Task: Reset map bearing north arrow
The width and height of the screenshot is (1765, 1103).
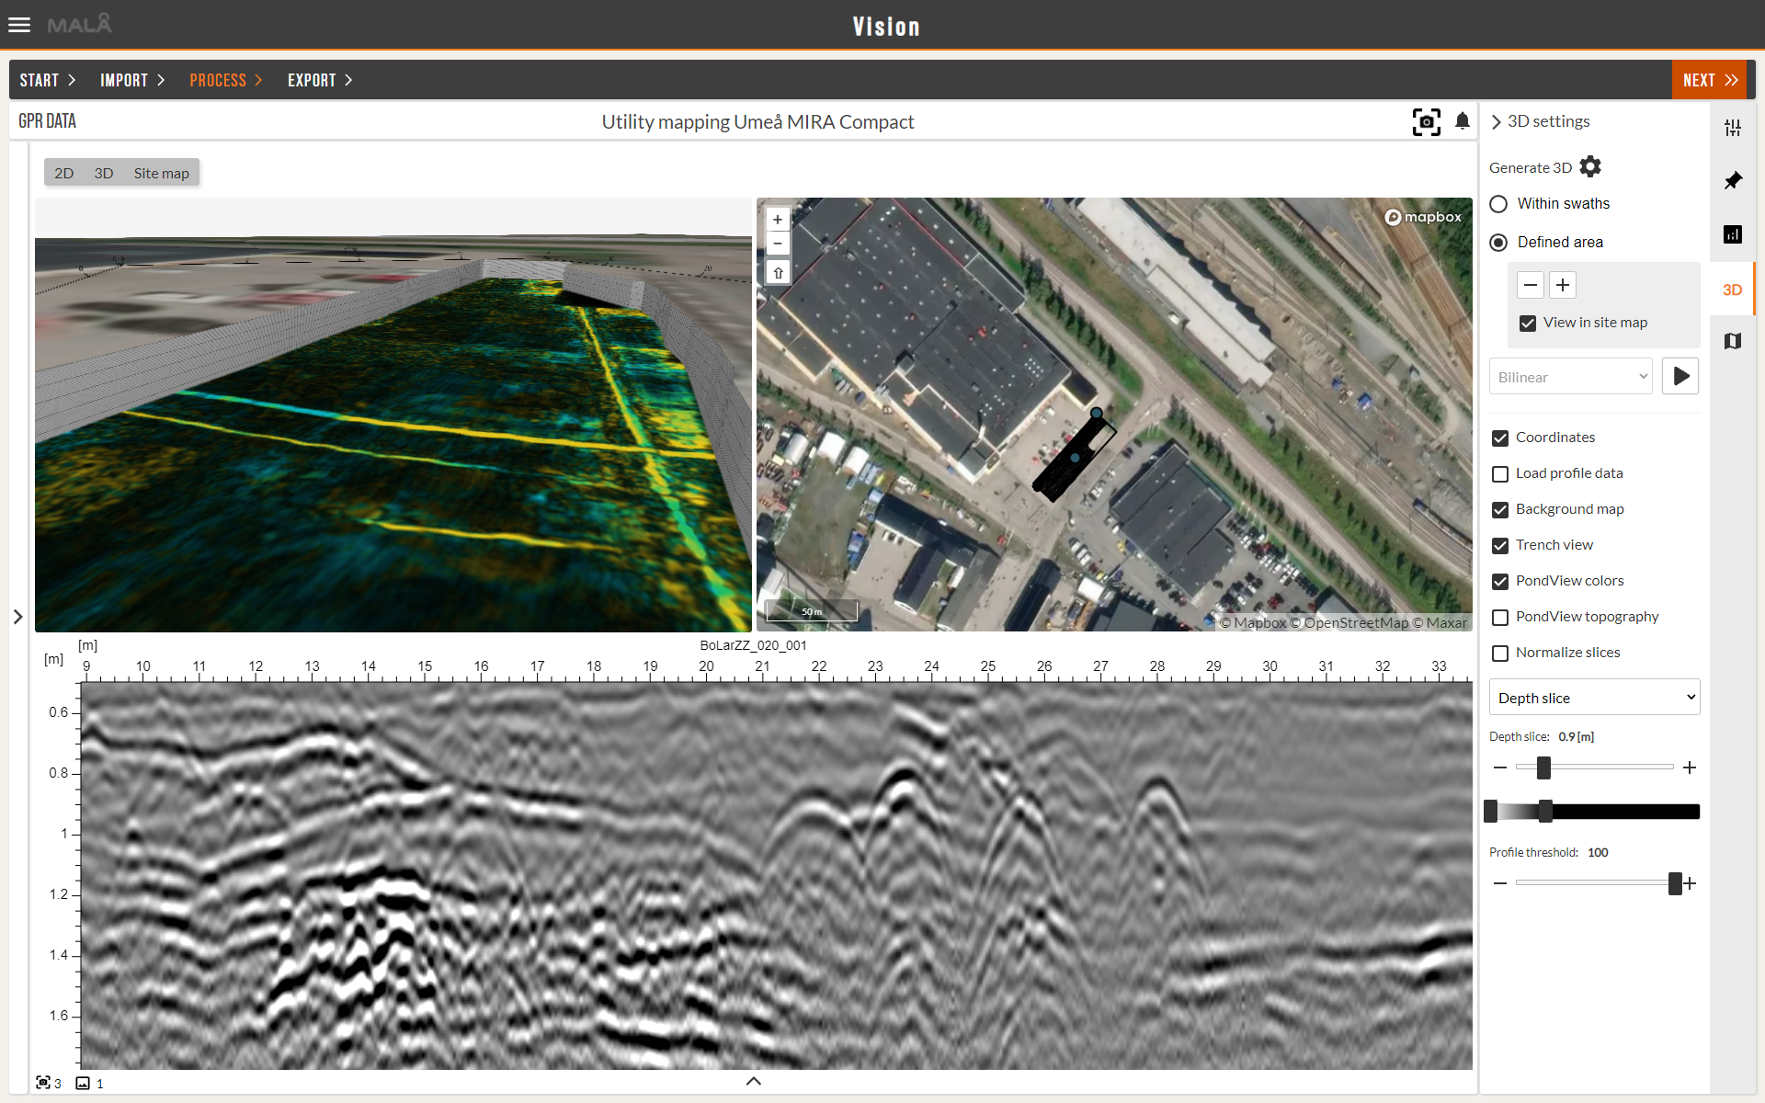Action: click(778, 273)
